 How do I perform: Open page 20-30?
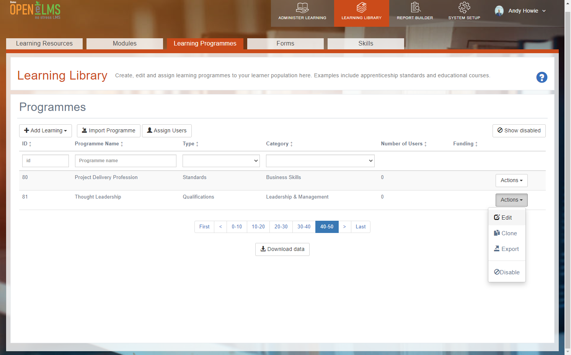click(281, 227)
